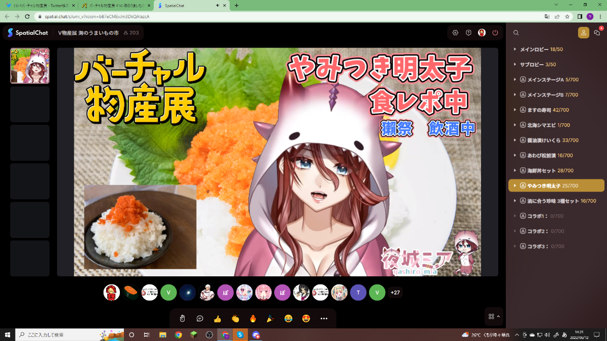Expand the メインステージB room arrow
The height and width of the screenshot is (341, 607).
tap(515, 94)
